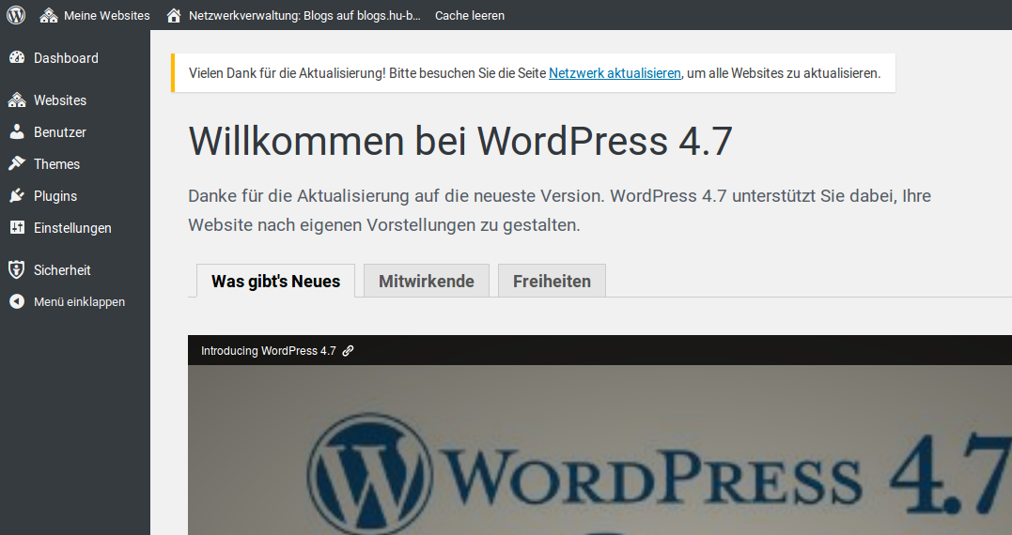This screenshot has height=535, width=1012.
Task: Click the Einstellungen sliders icon
Action: [17, 228]
